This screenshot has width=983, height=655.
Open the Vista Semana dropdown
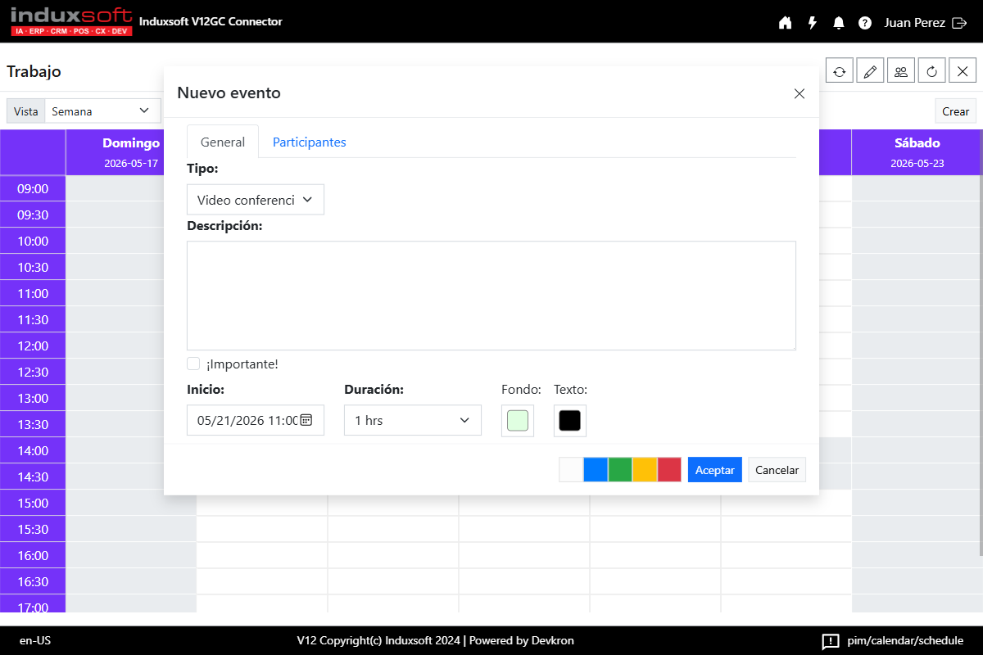tap(102, 111)
